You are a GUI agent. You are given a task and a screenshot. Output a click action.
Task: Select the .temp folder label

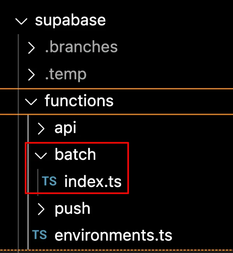(65, 74)
